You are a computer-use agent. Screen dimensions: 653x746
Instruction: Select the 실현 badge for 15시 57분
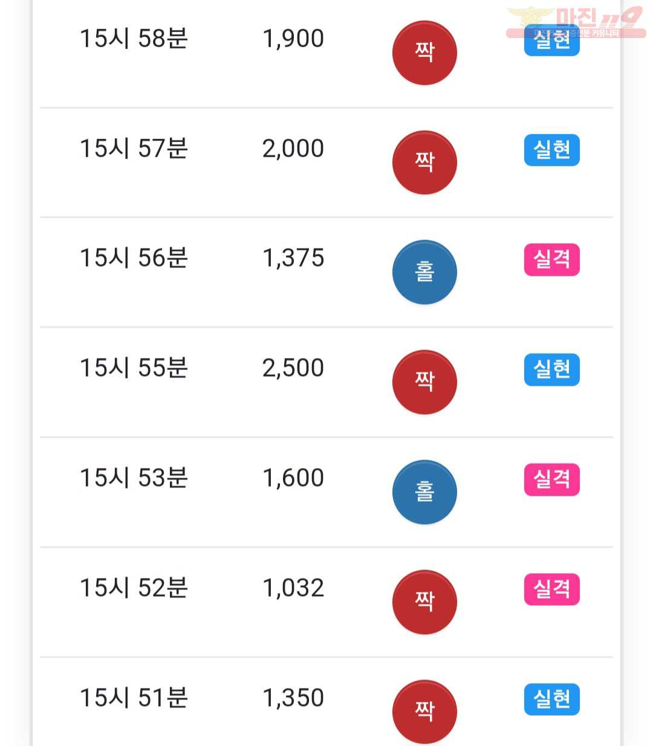551,150
